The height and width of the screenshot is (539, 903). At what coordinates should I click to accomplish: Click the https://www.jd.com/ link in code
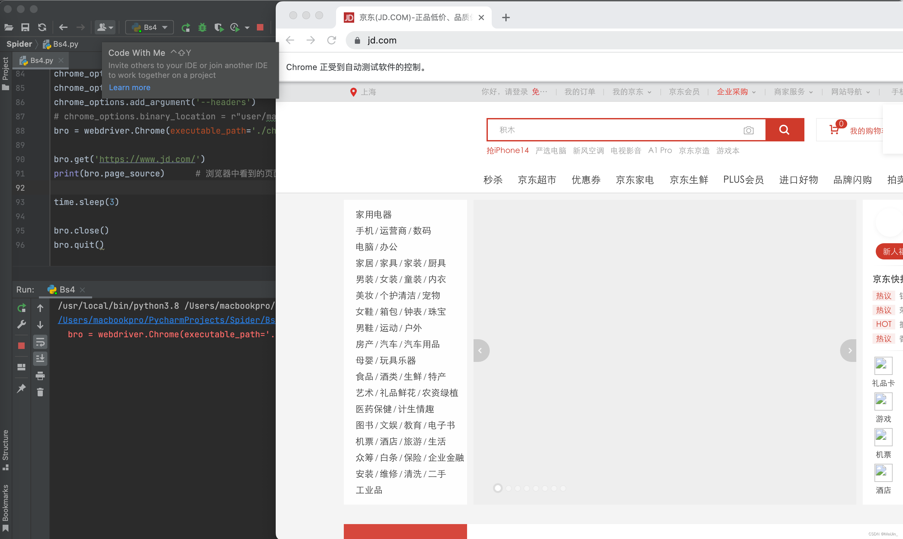pyautogui.click(x=147, y=159)
